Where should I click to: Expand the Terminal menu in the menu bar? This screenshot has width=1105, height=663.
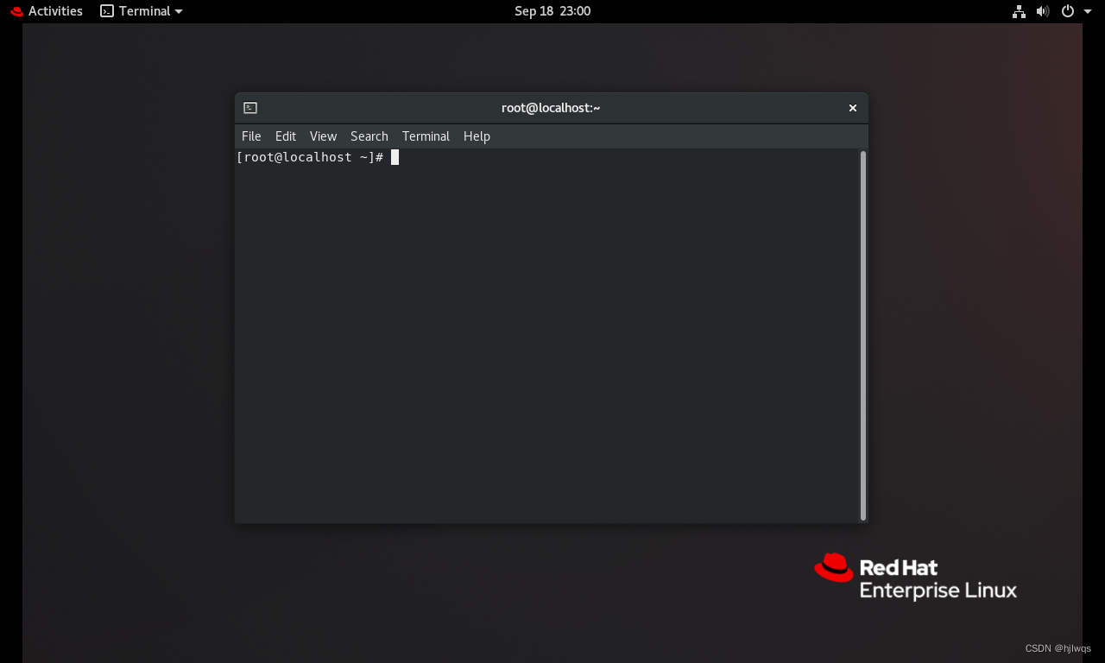[x=426, y=136]
